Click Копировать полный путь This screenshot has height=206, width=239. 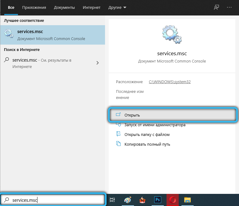click(x=147, y=144)
